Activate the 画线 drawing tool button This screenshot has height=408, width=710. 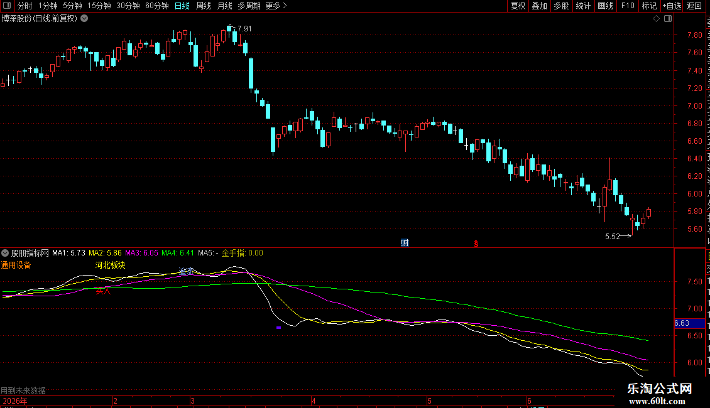tap(606, 6)
